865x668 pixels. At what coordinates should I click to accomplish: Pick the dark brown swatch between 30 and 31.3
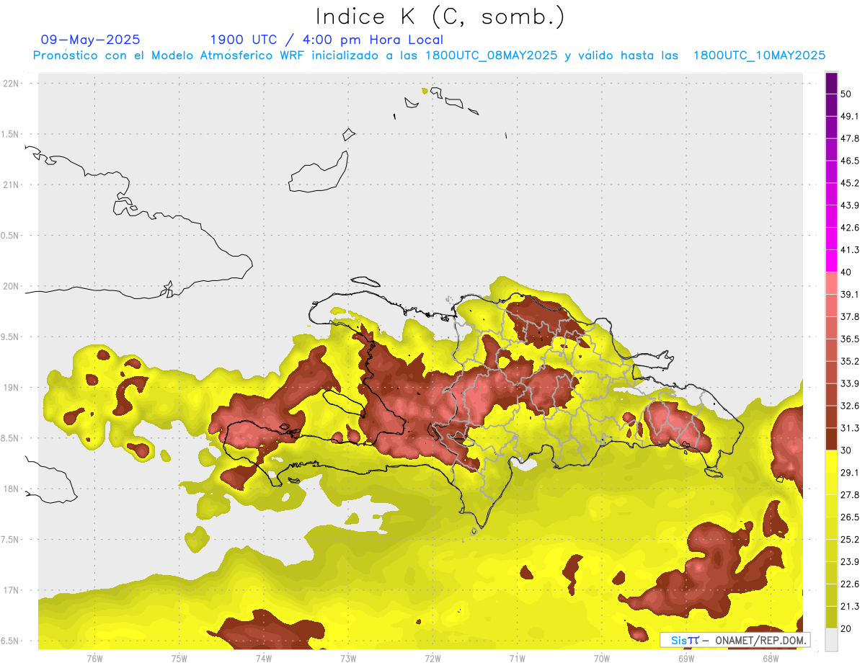coord(831,439)
